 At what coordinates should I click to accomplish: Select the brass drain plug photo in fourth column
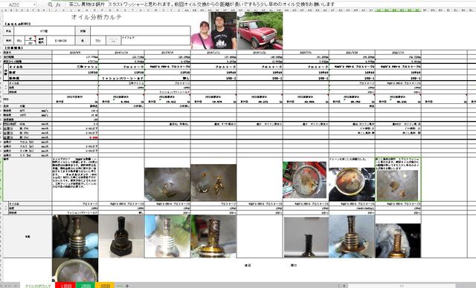click(213, 237)
